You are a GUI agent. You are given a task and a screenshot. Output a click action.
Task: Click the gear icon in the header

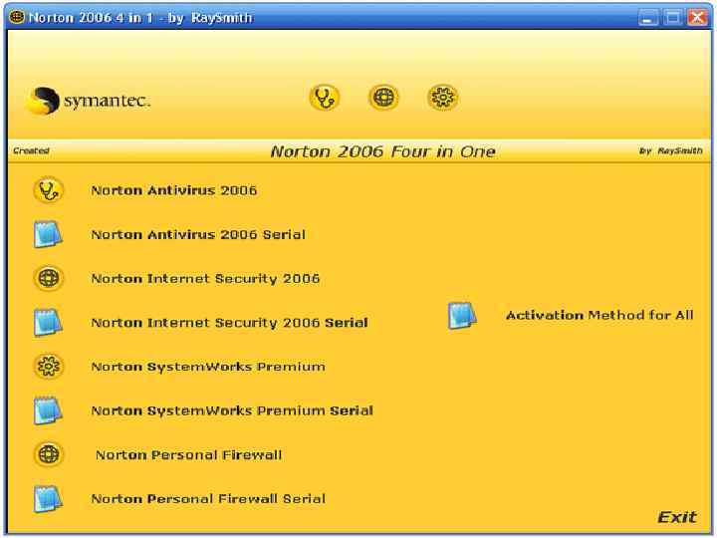[x=442, y=98]
